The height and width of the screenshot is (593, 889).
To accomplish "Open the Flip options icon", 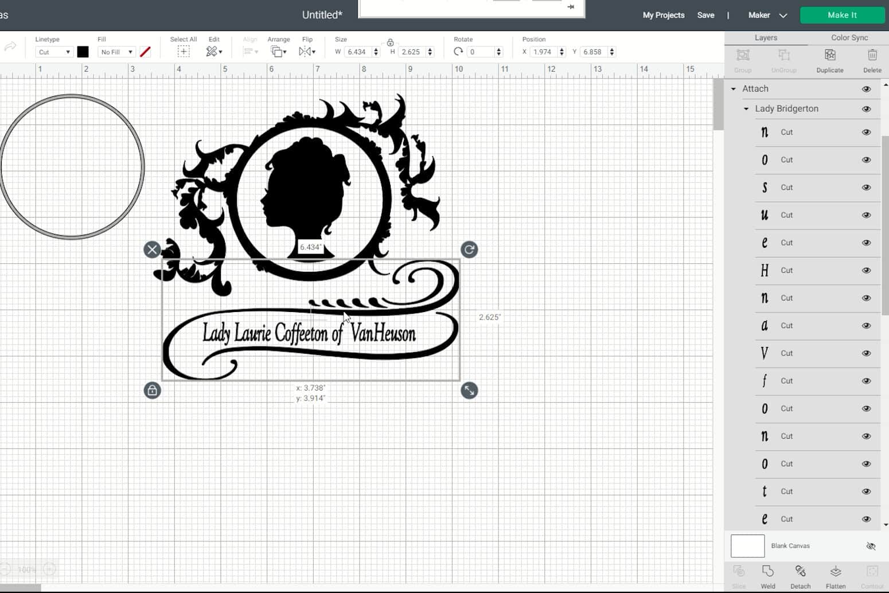I will (x=307, y=52).
